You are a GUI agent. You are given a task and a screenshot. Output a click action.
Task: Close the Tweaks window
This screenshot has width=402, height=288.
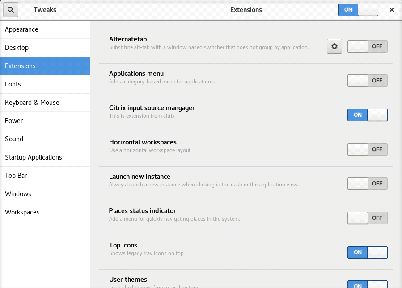pyautogui.click(x=391, y=10)
